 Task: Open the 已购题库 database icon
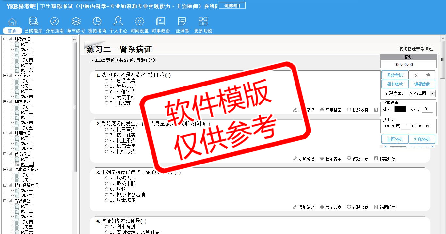point(33,22)
